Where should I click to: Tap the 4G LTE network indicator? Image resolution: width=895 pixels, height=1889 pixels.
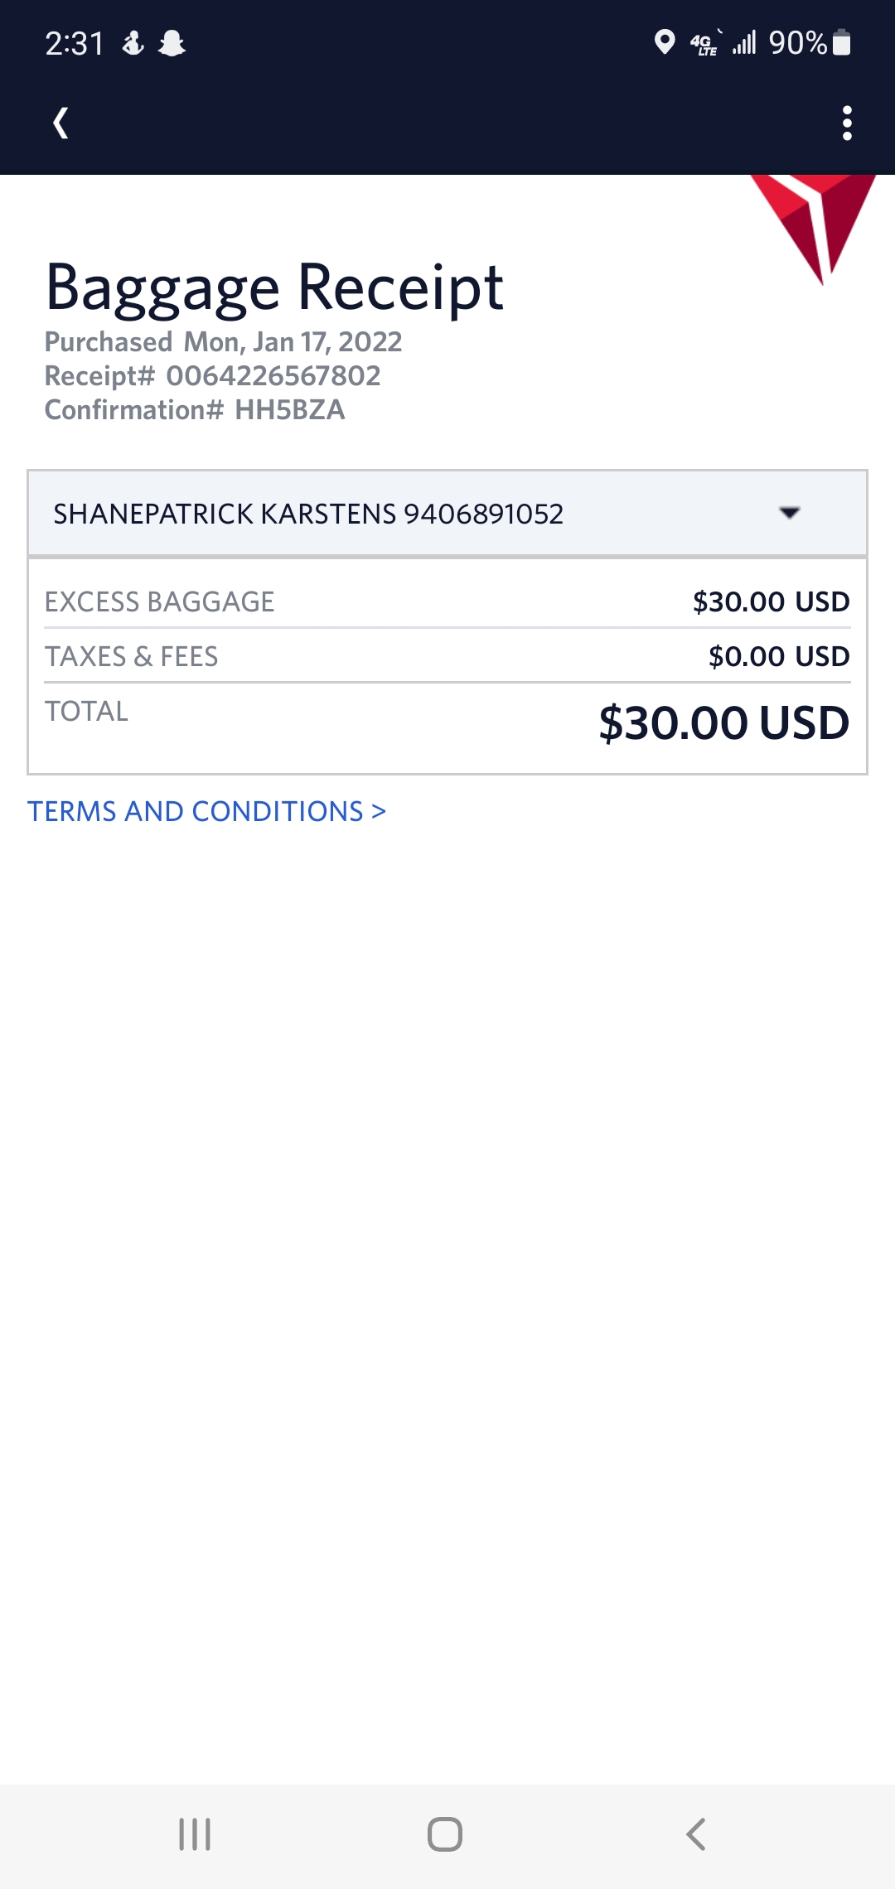[x=704, y=43]
